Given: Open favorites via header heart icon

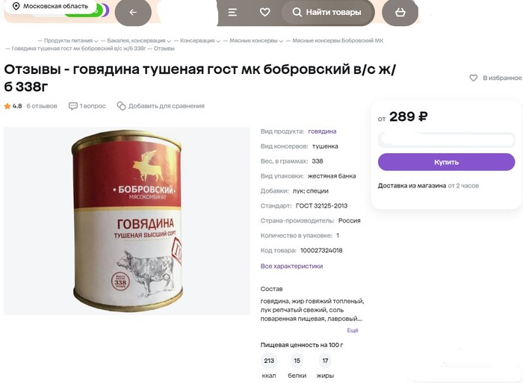Looking at the screenshot, I should (264, 13).
